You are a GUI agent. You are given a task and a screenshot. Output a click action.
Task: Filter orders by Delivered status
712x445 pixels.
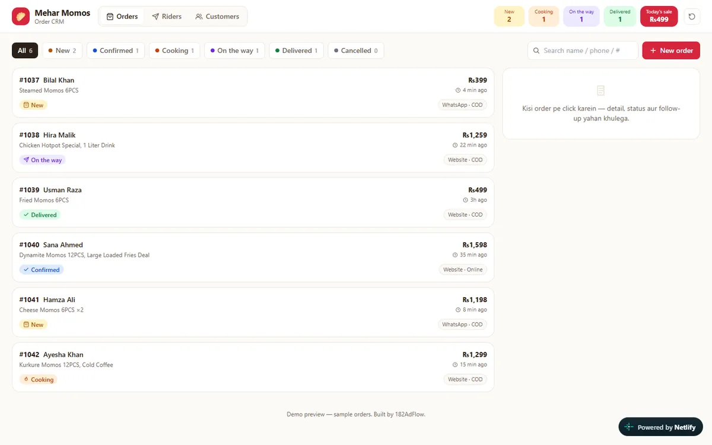point(295,50)
